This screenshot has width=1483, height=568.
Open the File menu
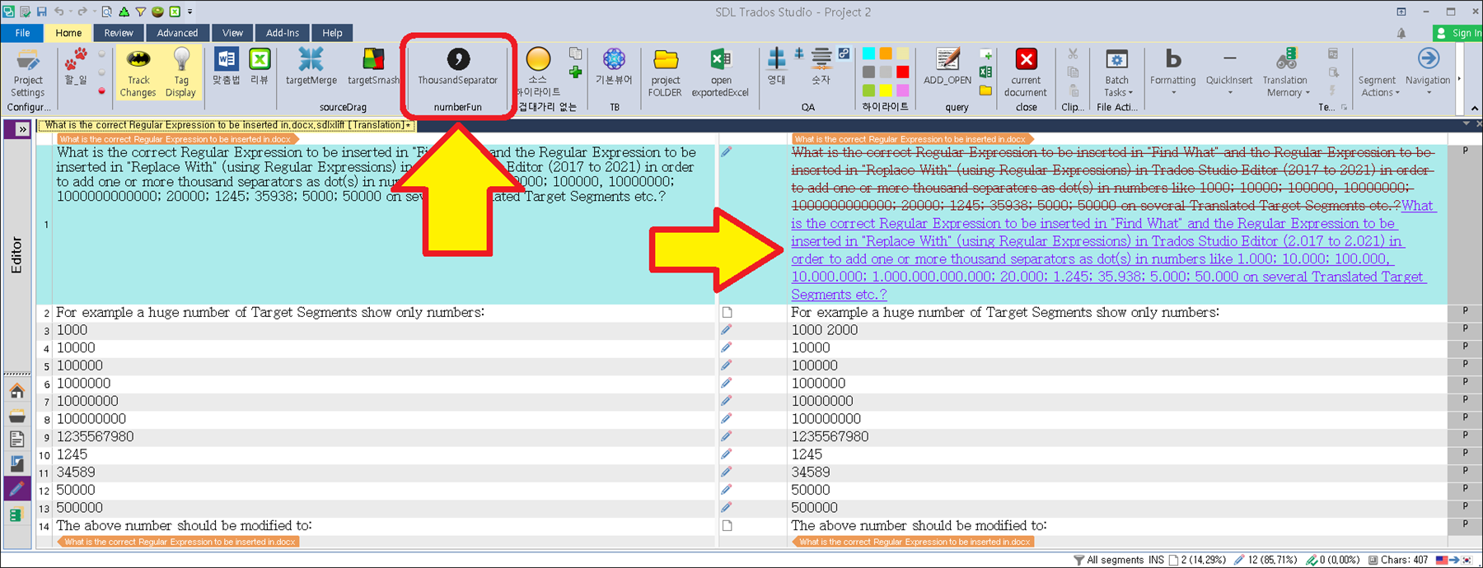[22, 33]
